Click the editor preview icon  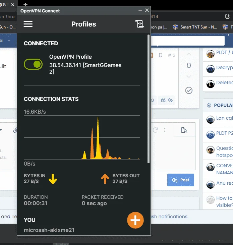[184, 130]
